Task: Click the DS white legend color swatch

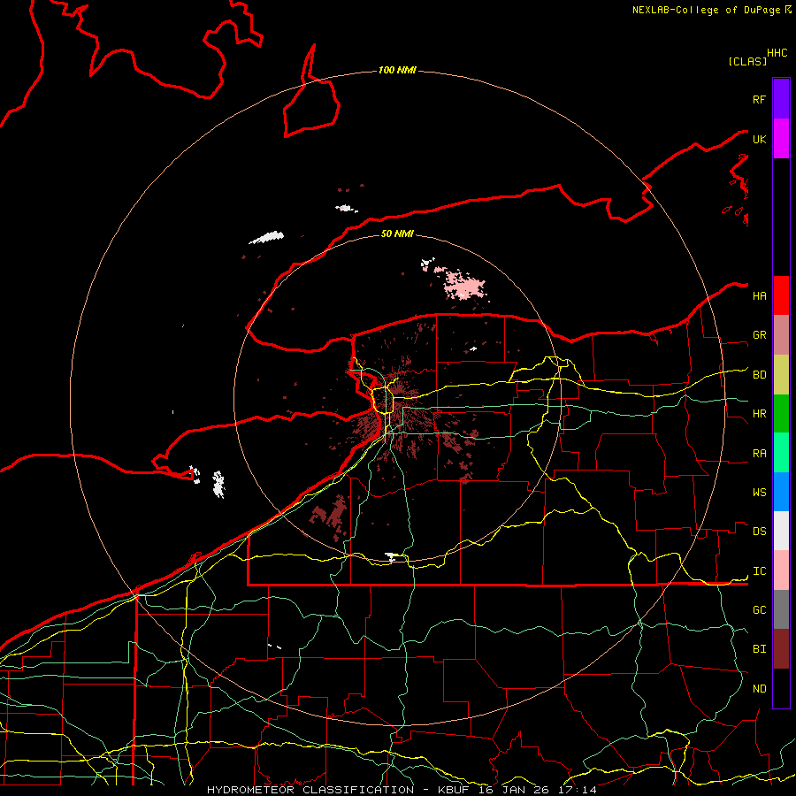Action: 781,531
